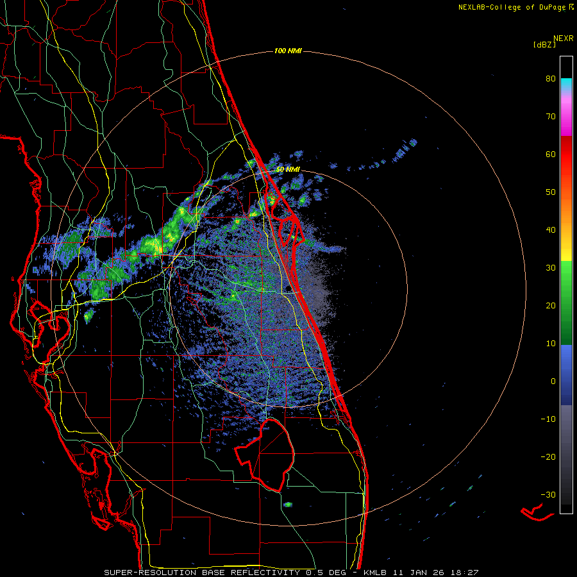
Task: Click the 80 dBZ scale value
Action: [551, 79]
